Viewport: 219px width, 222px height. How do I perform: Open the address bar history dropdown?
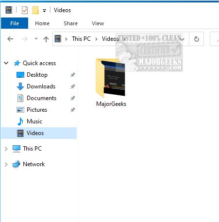coord(183,39)
